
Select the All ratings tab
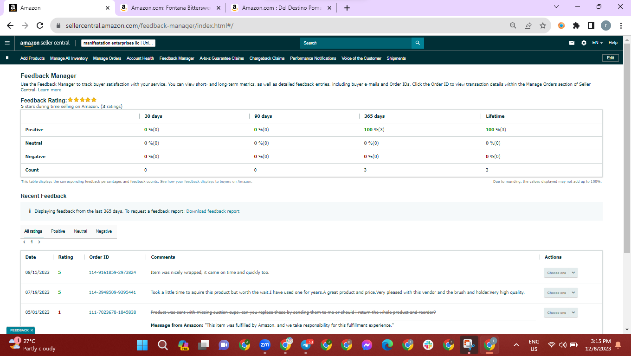[x=33, y=231]
